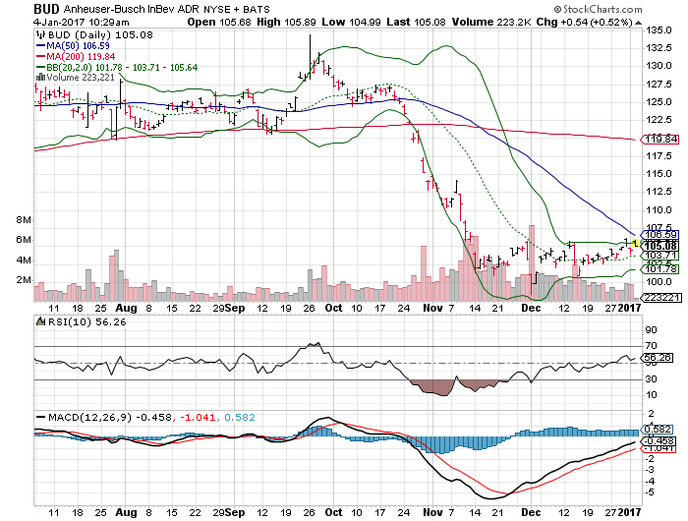Click the -5 label on MACD axis
688x521 pixels.
pos(650,492)
